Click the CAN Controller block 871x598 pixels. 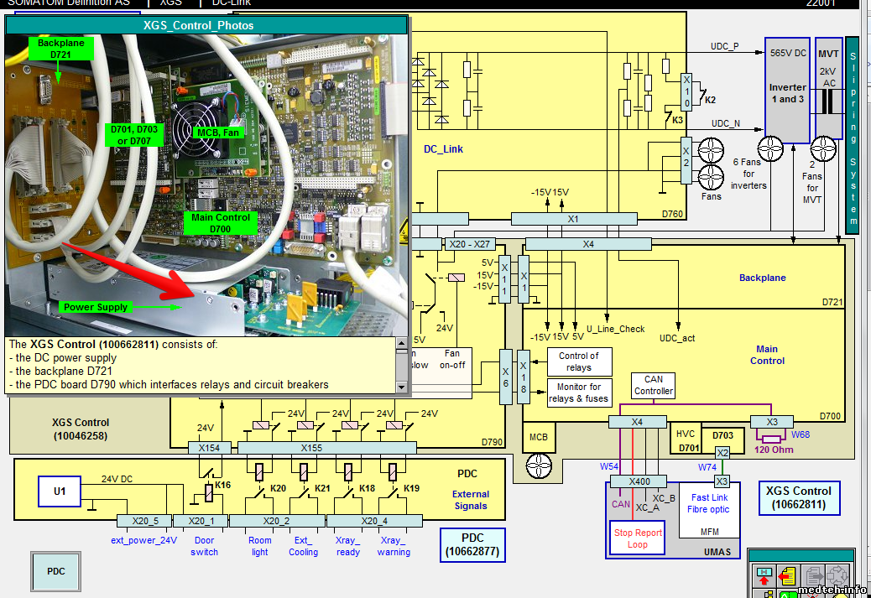[654, 386]
